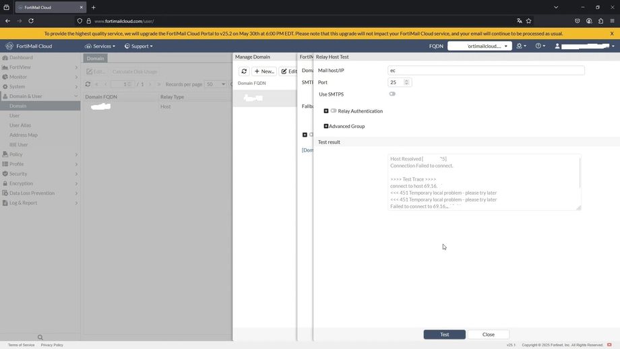This screenshot has height=349, width=620.
Task: Expand Profile in the sidebar
Action: point(40,164)
